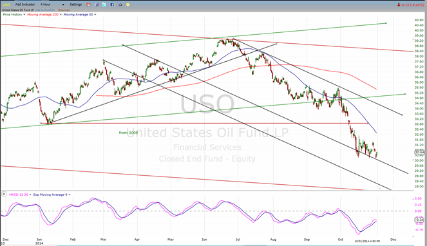Click the red target icon after Settings
This screenshot has height=246, width=427.
point(88,5)
